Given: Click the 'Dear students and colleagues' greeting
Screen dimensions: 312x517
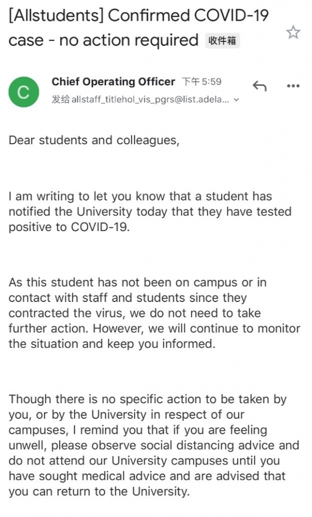Looking at the screenshot, I should pyautogui.click(x=94, y=140).
